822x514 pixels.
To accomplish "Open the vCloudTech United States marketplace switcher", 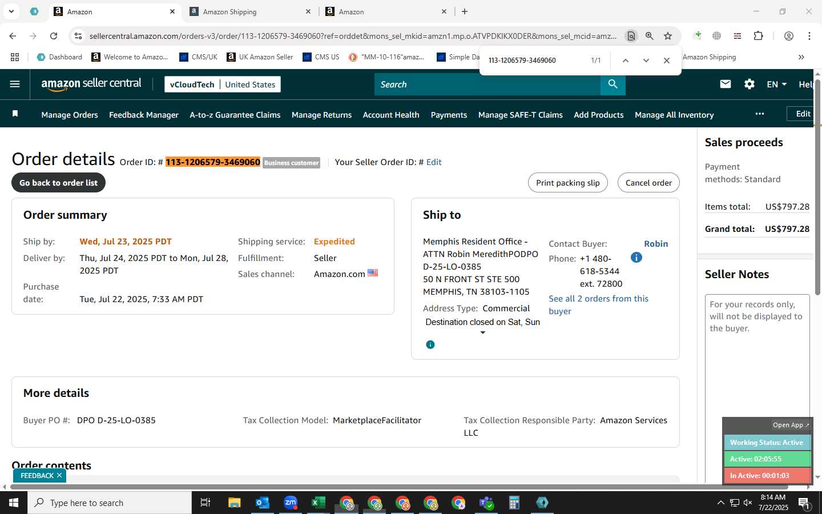I will click(223, 84).
